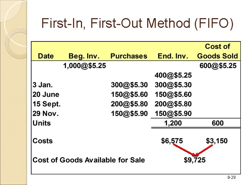Click the End. Inv. column header
This screenshot has width=247, height=185.
tap(173, 56)
